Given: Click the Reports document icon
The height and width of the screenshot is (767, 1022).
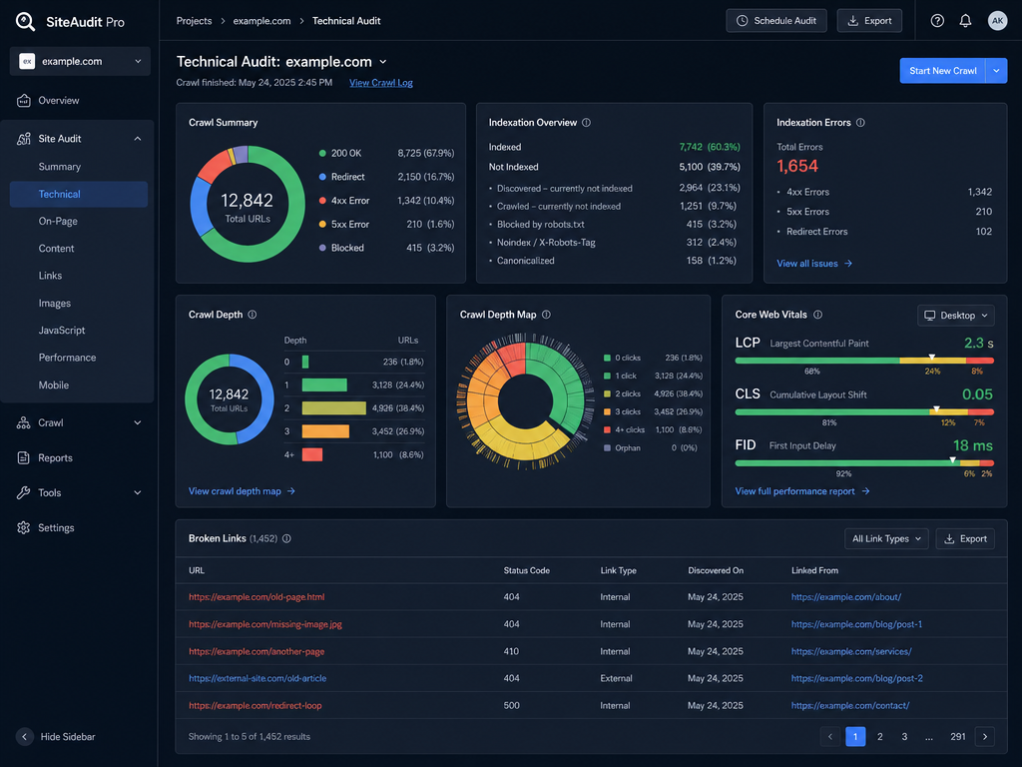Looking at the screenshot, I should point(24,457).
